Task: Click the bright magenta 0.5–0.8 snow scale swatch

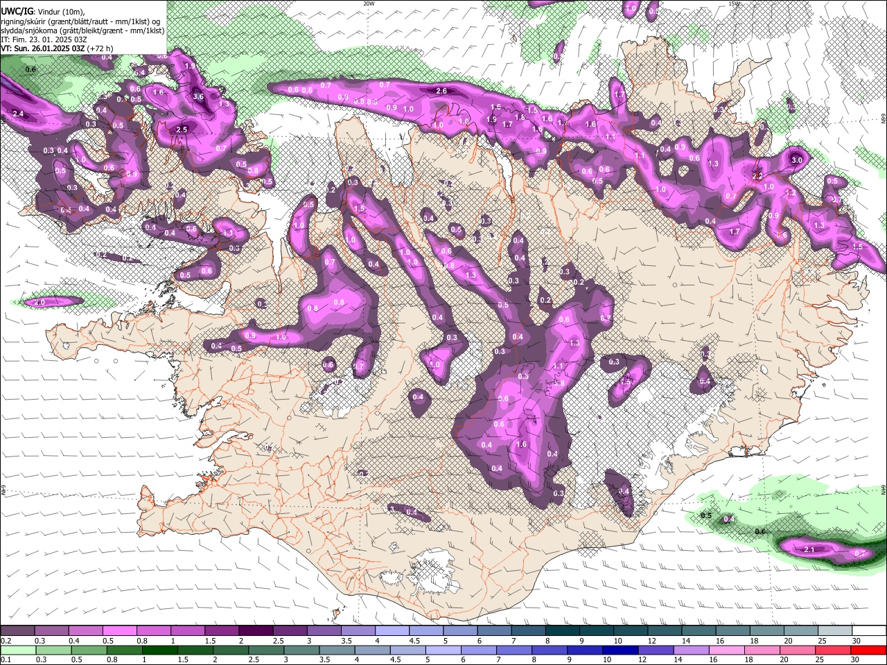Action: click(x=119, y=631)
